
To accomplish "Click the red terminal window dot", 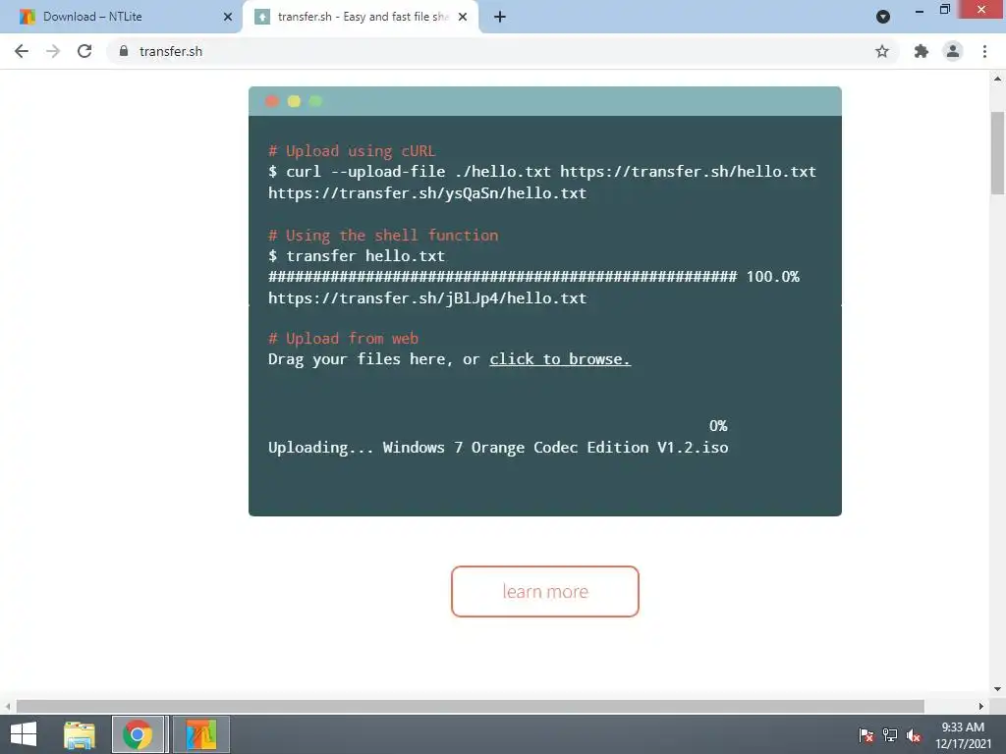I will 272,101.
